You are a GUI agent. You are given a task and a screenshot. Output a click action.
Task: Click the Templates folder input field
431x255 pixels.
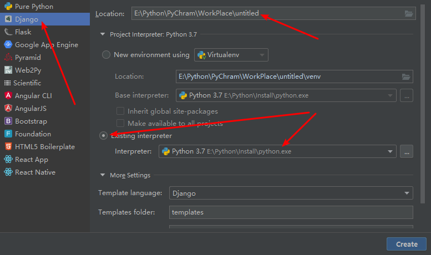[x=291, y=212]
